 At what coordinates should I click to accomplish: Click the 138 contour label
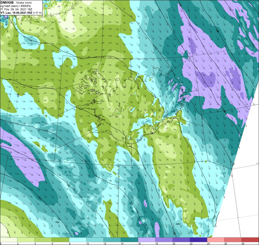180,5
